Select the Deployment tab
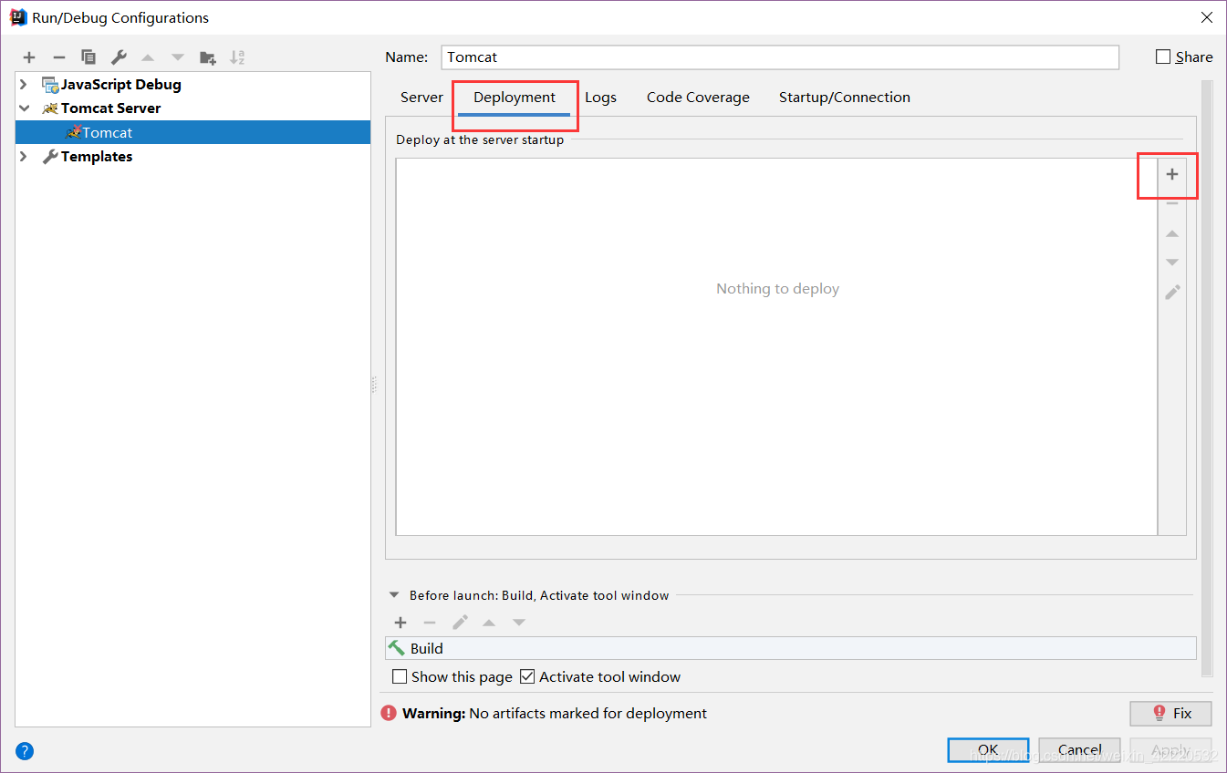 (x=515, y=98)
